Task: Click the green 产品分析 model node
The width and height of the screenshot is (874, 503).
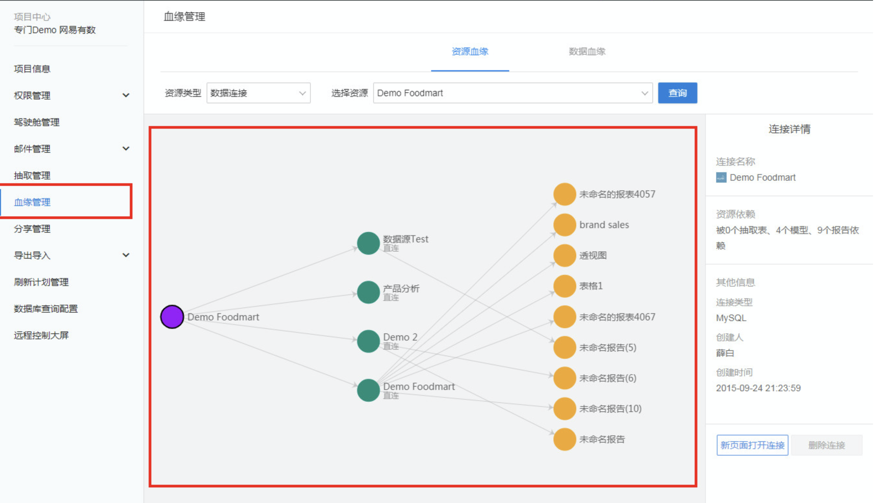Action: coord(368,292)
